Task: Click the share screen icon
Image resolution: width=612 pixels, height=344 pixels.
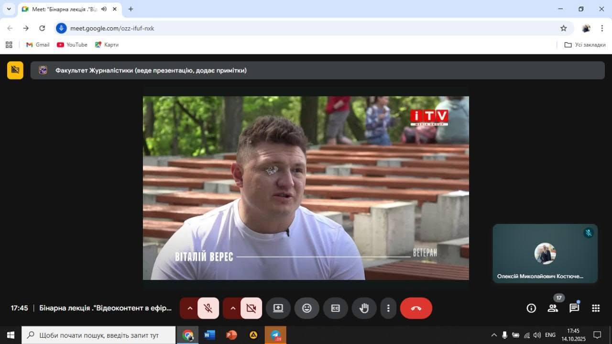Action: coord(278,308)
